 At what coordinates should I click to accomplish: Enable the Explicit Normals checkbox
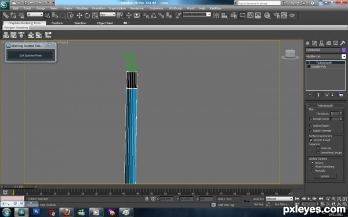(311, 131)
